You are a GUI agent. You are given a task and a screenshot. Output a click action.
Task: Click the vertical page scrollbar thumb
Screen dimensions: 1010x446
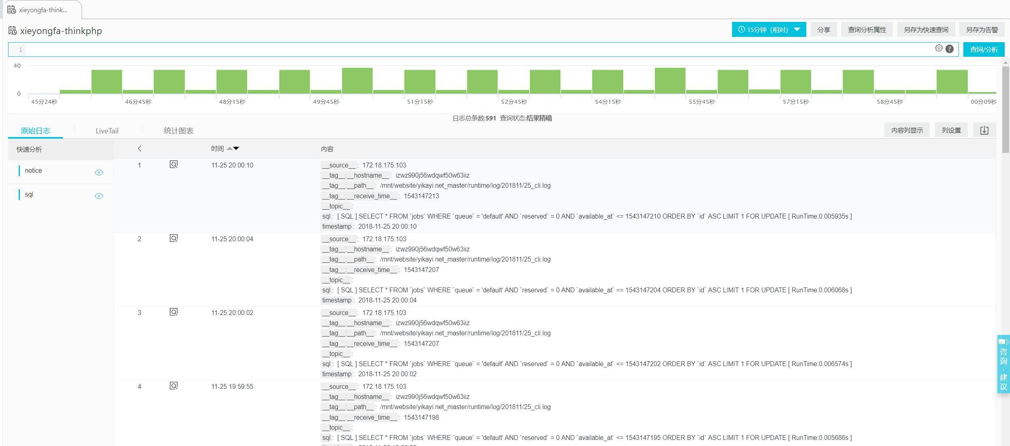[1005, 109]
